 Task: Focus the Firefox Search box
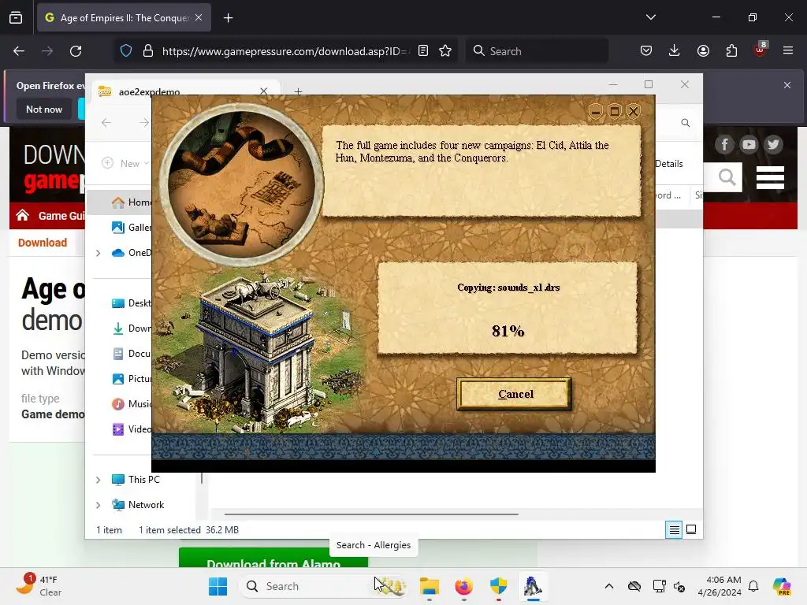coord(537,51)
